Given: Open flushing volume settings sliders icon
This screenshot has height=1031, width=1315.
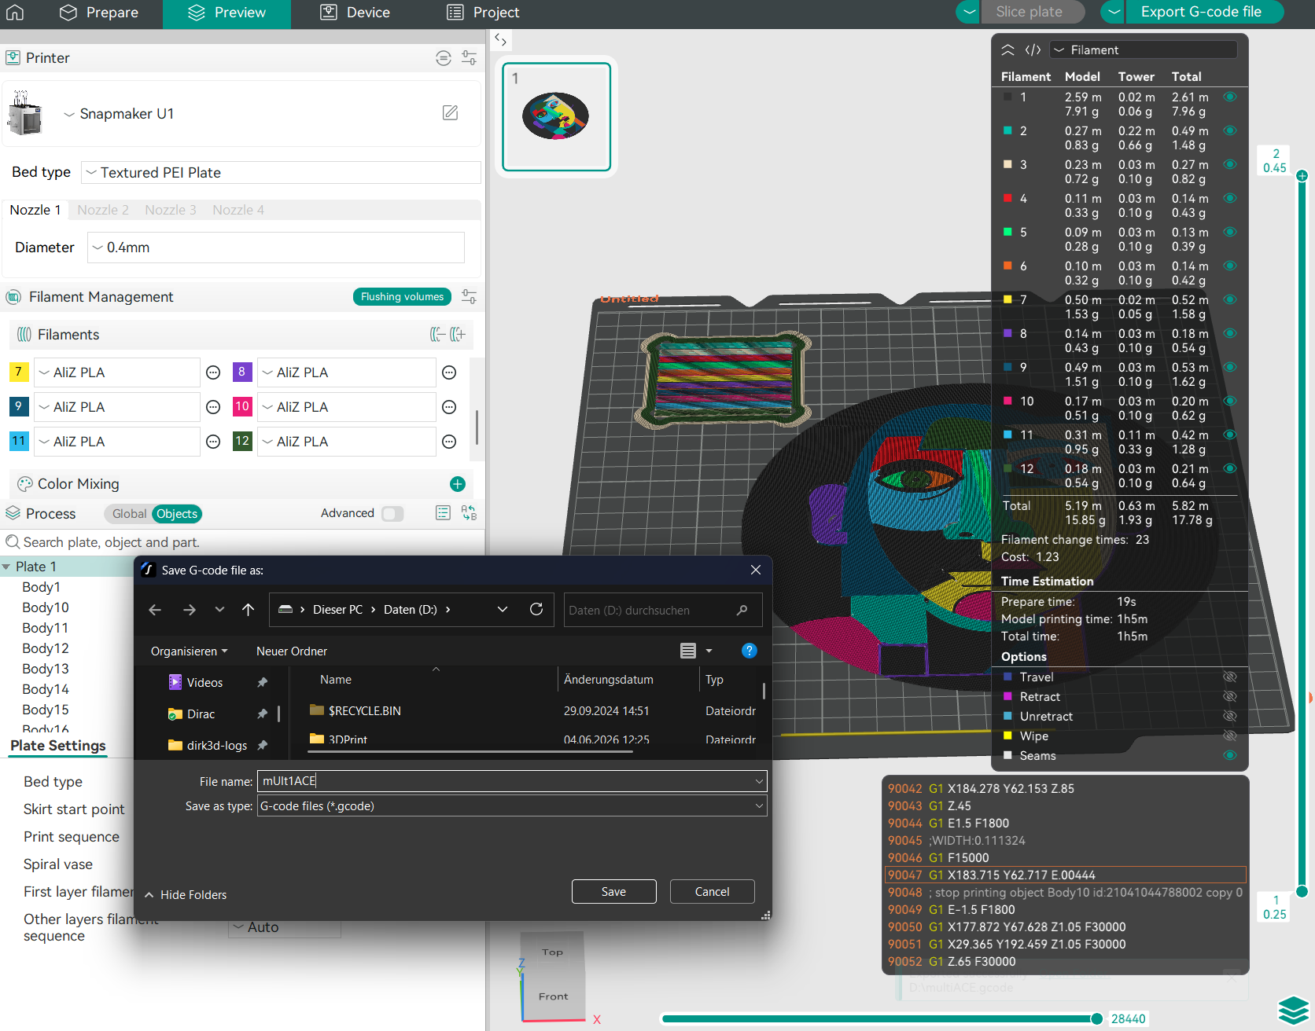Looking at the screenshot, I should [469, 297].
